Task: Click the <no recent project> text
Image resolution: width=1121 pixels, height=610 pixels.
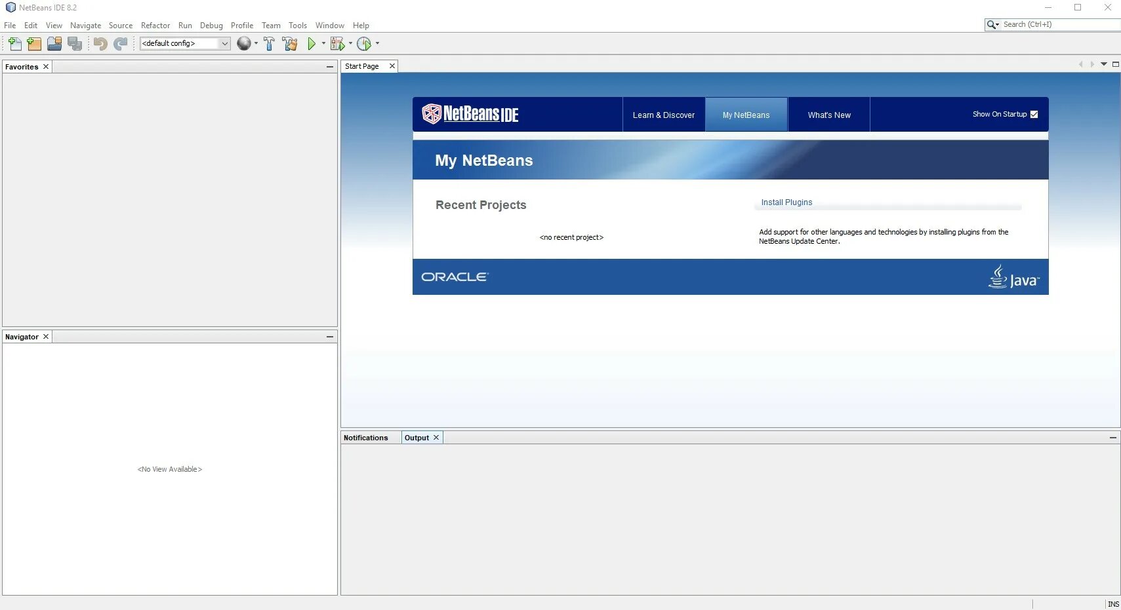Action: [x=571, y=237]
